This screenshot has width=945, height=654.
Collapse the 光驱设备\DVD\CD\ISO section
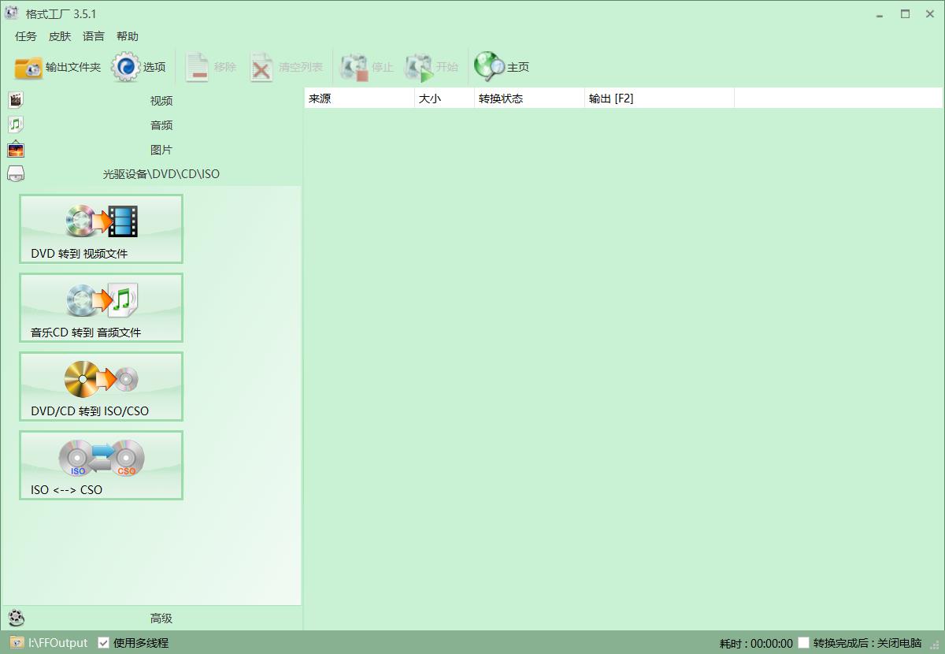161,174
